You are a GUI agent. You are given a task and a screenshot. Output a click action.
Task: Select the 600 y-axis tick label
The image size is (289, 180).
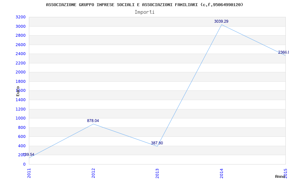22,137
